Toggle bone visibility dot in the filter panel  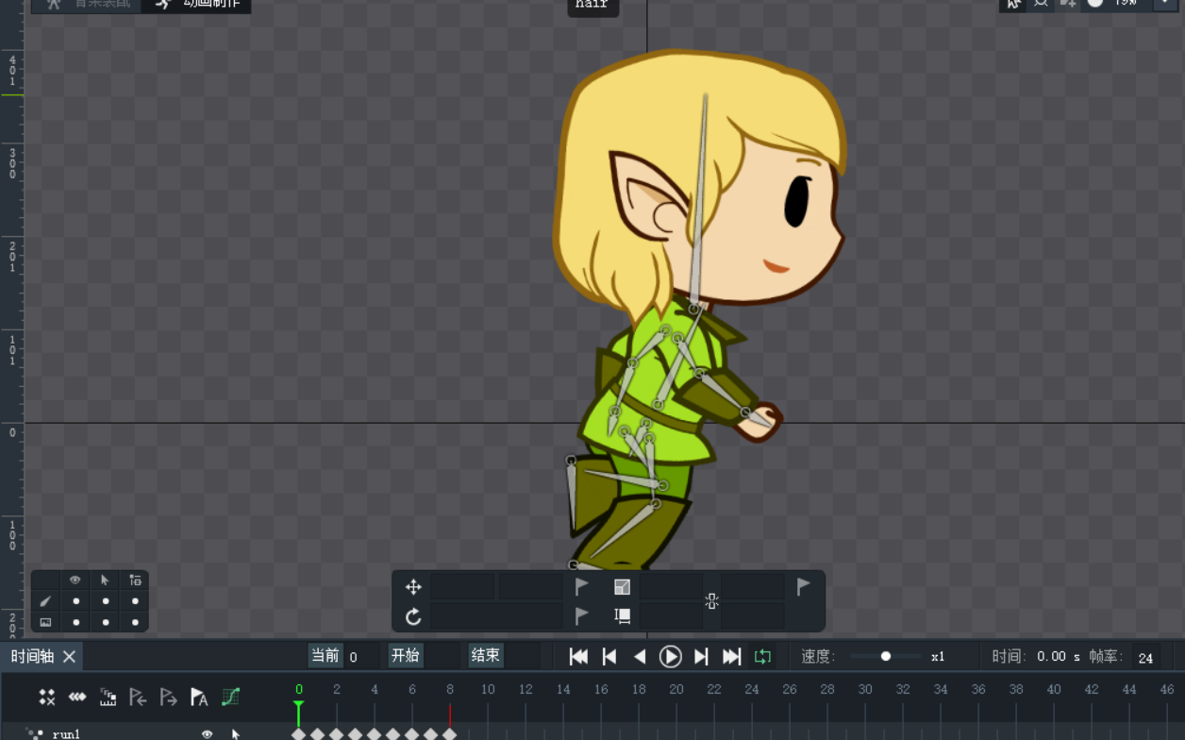(x=75, y=601)
